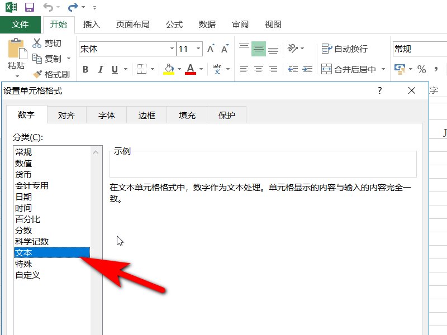Viewport: 447px width, 335px height.
Task: Toggle Bold formatting
Action: (85, 69)
